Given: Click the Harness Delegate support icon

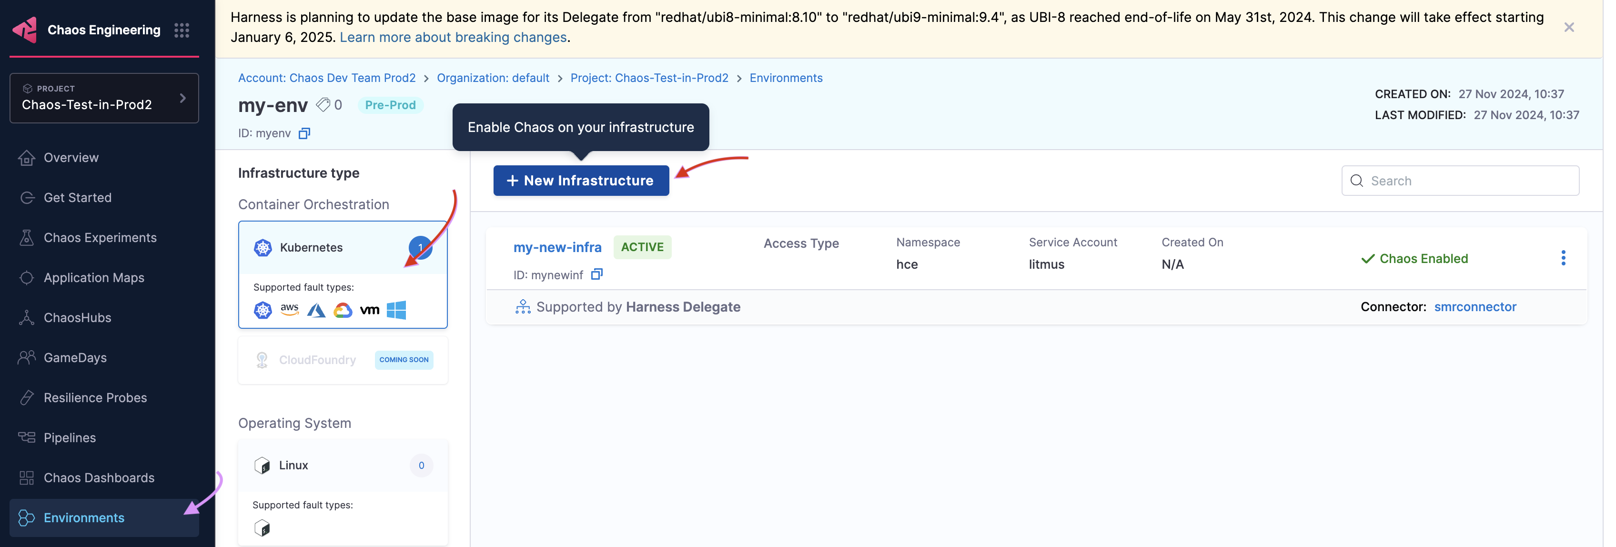Looking at the screenshot, I should [523, 307].
